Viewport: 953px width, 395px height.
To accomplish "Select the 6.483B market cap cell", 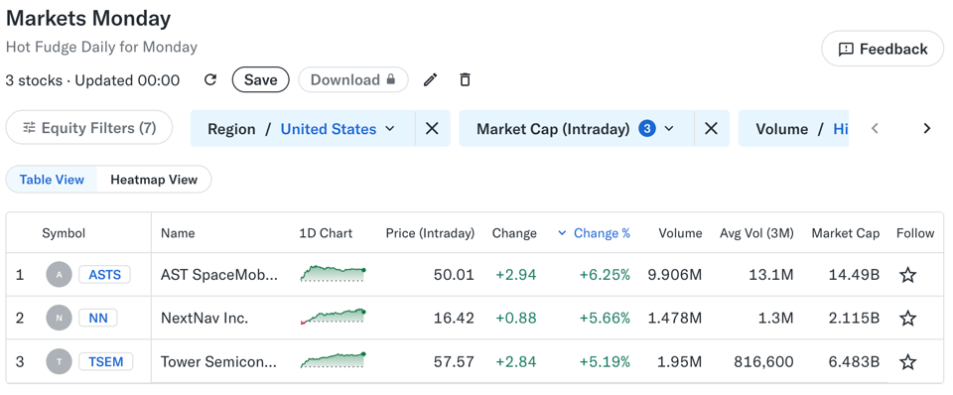I will (854, 362).
